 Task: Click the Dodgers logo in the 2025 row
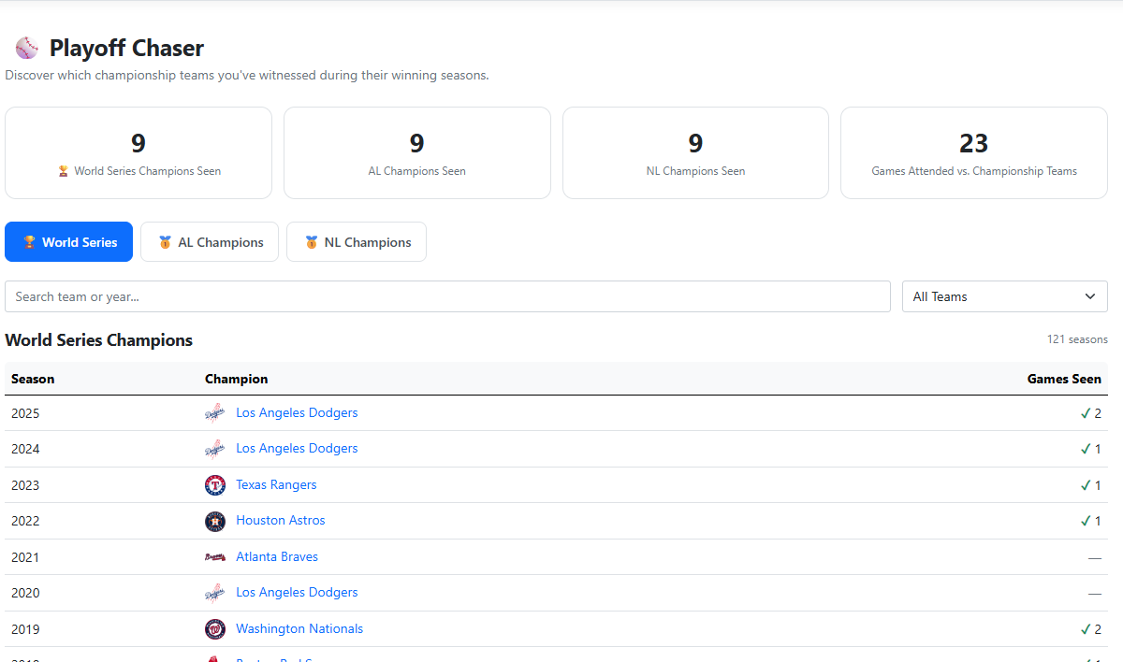click(215, 413)
